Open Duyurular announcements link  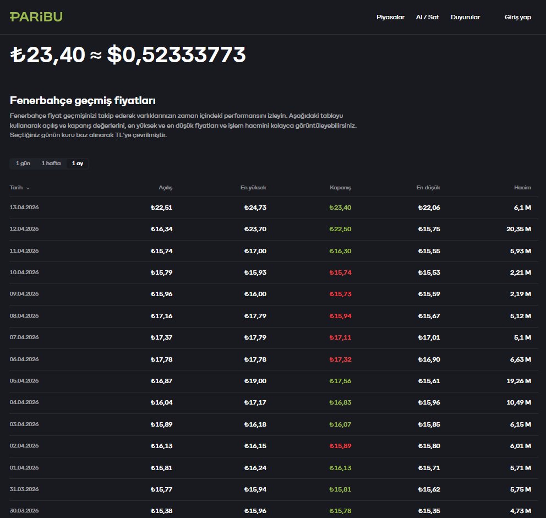pyautogui.click(x=465, y=17)
